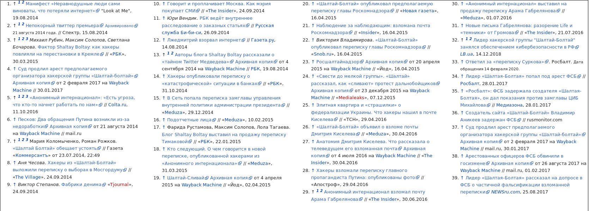
Task: Click the up-arrow backlink of reference 33
Action: 462,62
